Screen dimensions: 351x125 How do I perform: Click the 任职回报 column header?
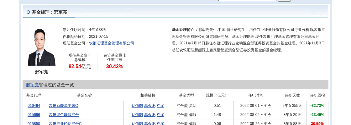click(x=317, y=95)
